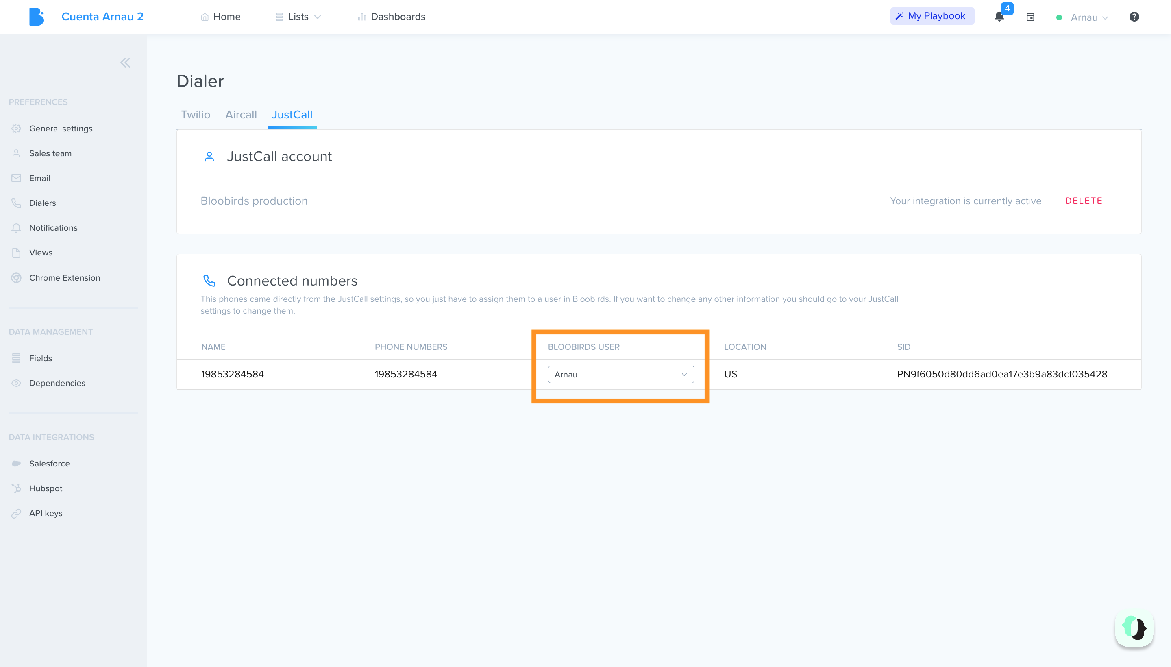Collapse the sidebar with double chevron

125,63
